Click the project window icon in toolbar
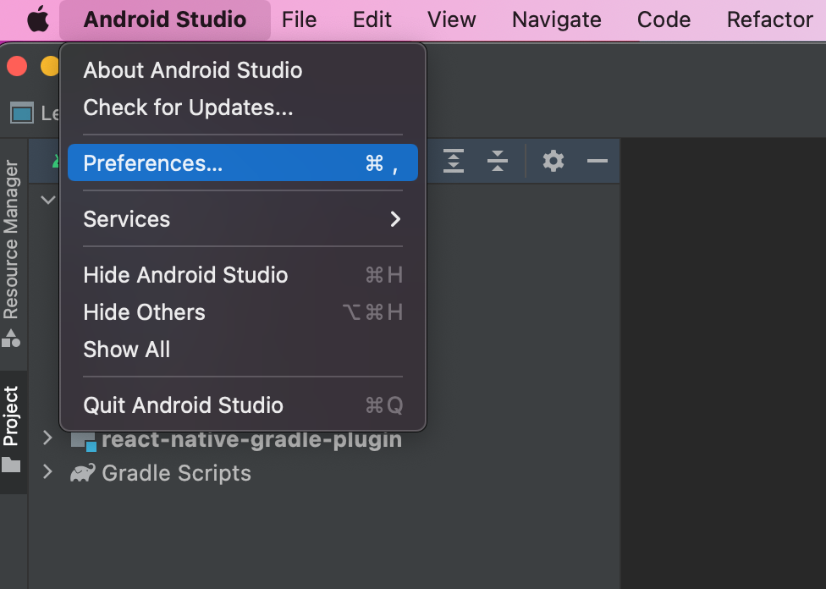The height and width of the screenshot is (589, 826). (x=22, y=113)
